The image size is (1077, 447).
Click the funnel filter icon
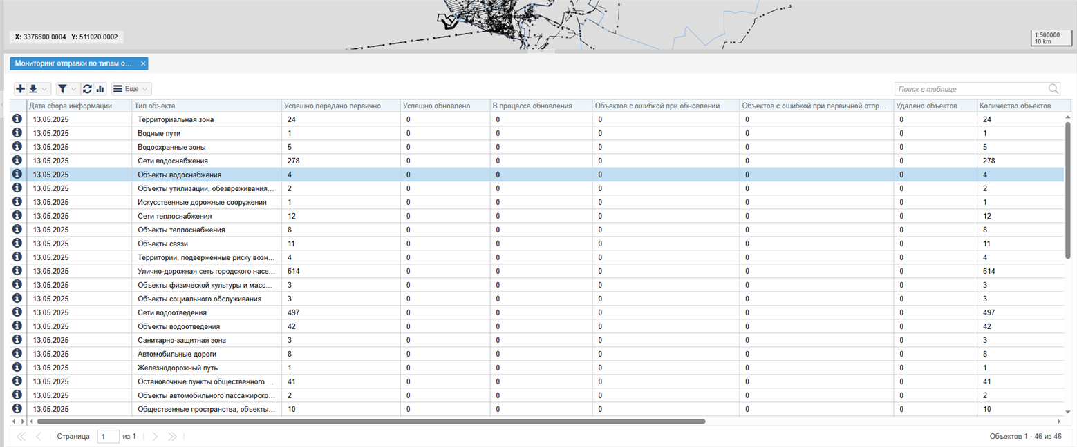pos(62,89)
